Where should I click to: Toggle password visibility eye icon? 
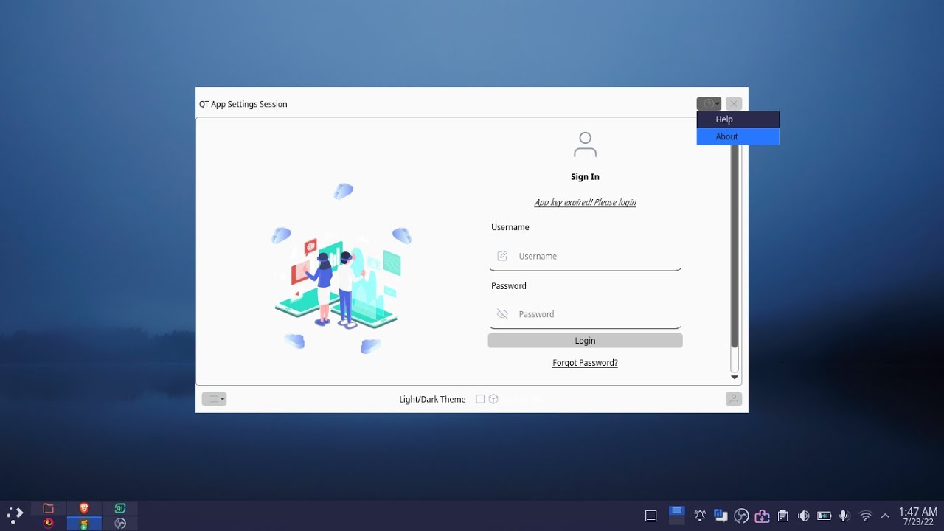point(502,314)
